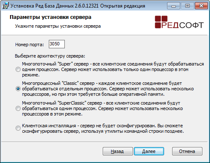Minimize the installer window
Image resolution: width=210 pixels, height=163 pixels.
(x=173, y=6)
